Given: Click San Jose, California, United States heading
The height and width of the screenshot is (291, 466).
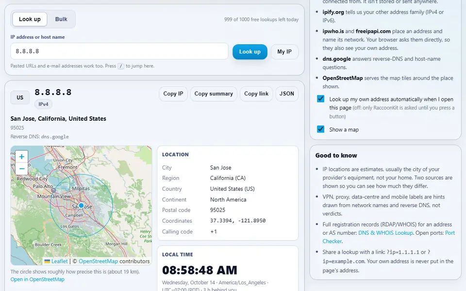Looking at the screenshot, I should 58,119.
